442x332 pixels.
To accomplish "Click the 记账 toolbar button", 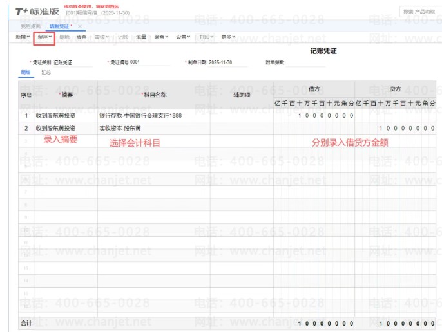I will coord(123,37).
